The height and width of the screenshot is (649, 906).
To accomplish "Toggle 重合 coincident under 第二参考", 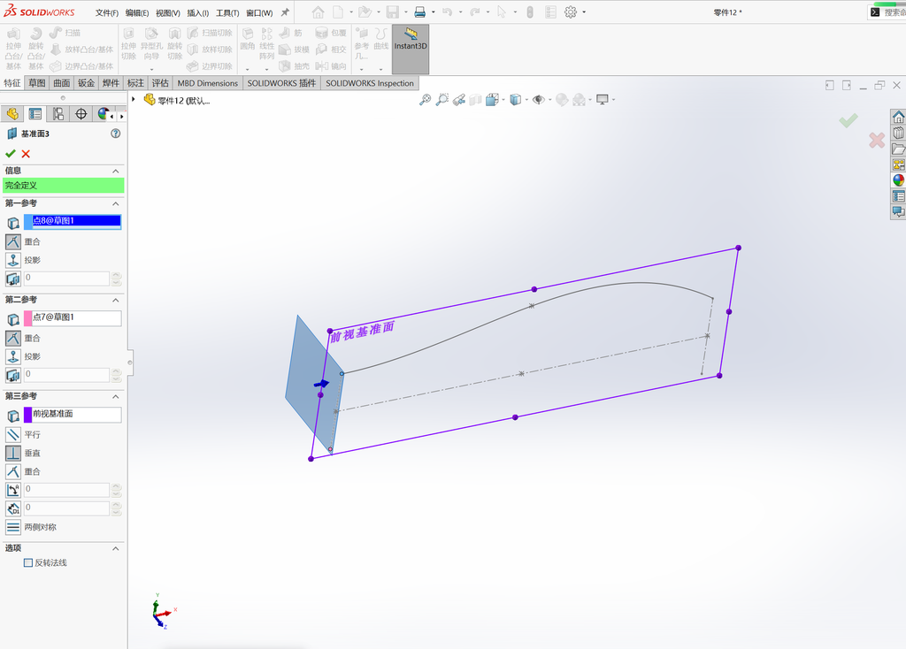I will [x=13, y=338].
